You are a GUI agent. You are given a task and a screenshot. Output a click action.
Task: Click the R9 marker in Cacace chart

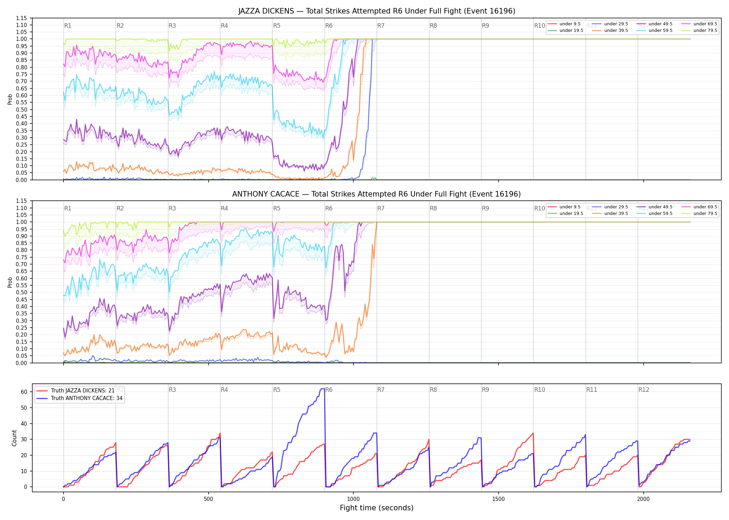click(485, 208)
